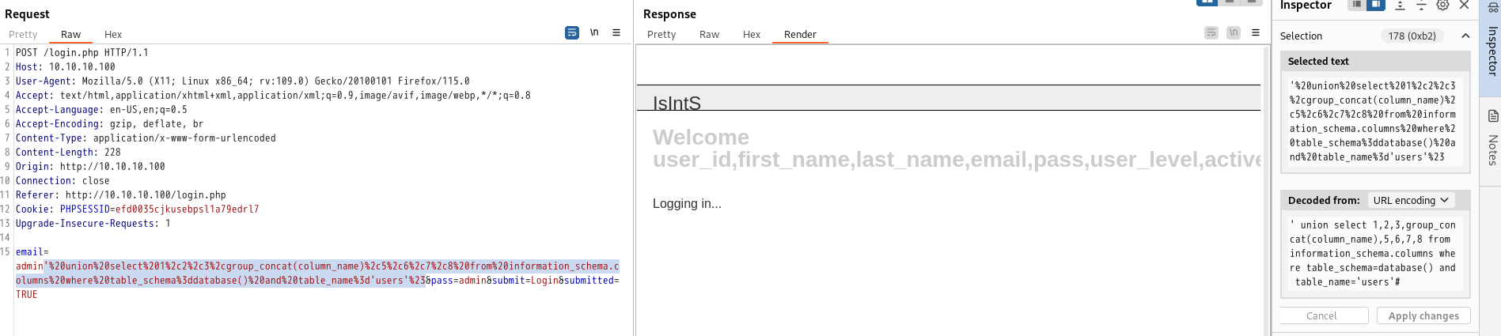Image resolution: width=1501 pixels, height=336 pixels.
Task: Click the TRUE value in request body
Action: pyautogui.click(x=27, y=295)
